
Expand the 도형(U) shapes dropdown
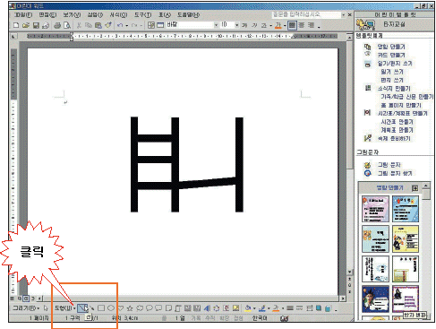[64, 307]
